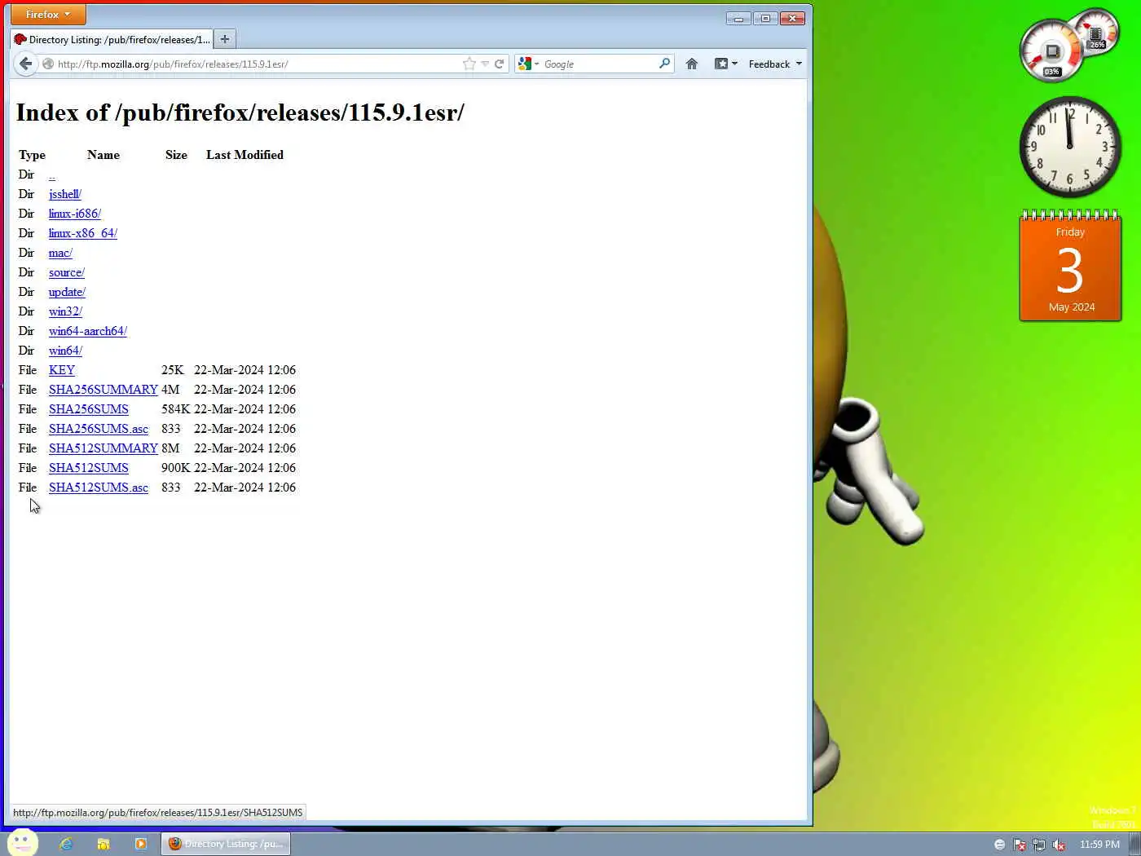The image size is (1141, 856).
Task: Maximize the Firefox window
Action: (x=765, y=18)
